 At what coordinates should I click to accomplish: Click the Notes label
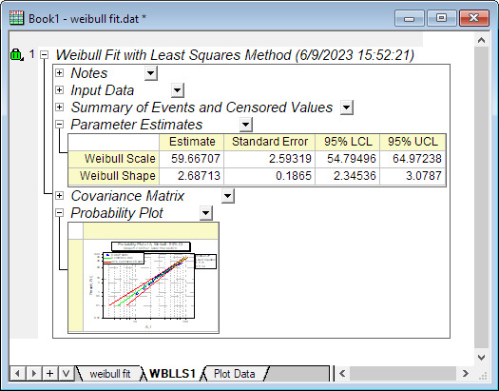(x=89, y=73)
